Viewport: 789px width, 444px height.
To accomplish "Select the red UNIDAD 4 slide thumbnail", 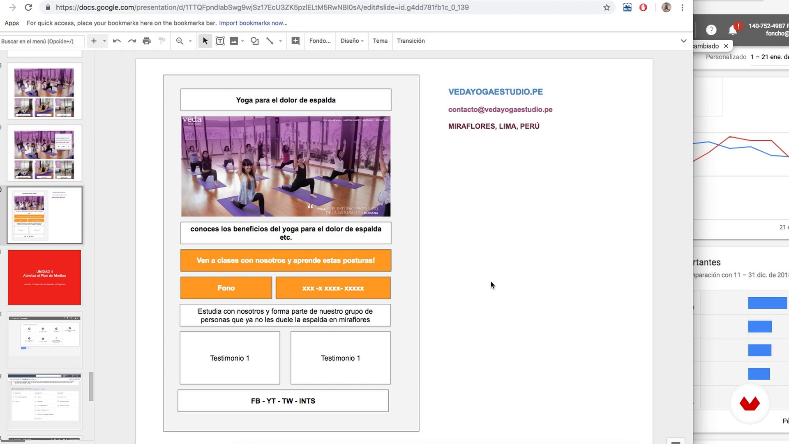I will [x=44, y=277].
